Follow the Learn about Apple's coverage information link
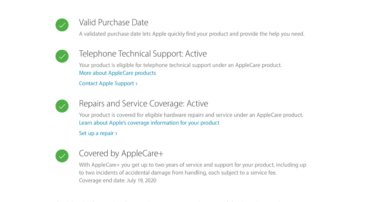The width and height of the screenshot is (376, 202). [149, 123]
